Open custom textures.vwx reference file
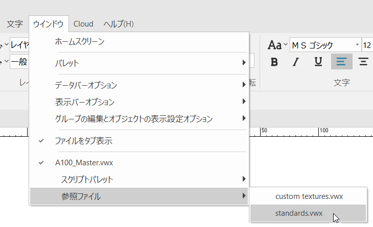The width and height of the screenshot is (373, 227). coord(309,196)
